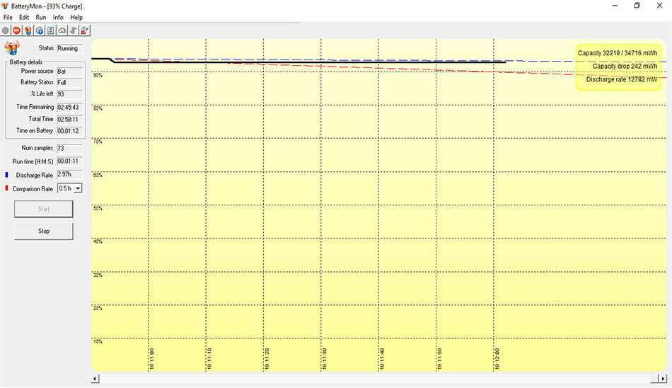Click the greyed-out start monitoring toolbar icon

tap(6, 30)
